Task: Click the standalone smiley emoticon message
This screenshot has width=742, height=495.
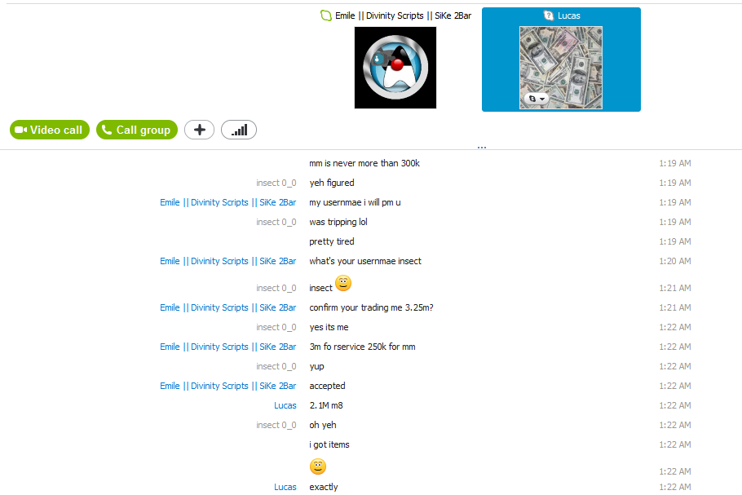Action: pos(318,466)
